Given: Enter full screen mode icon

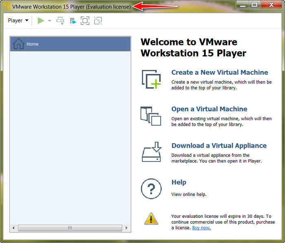Looking at the screenshot, I should tap(85, 21).
